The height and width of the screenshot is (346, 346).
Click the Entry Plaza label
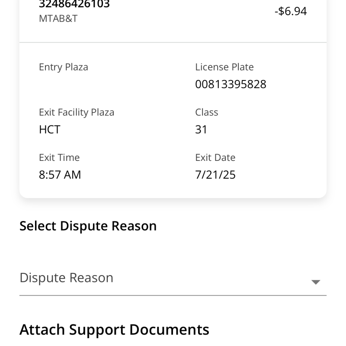(64, 67)
